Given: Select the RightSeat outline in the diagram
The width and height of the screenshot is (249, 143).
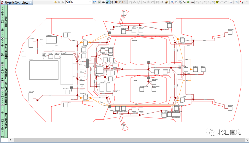Looking at the screenshot, I should (143, 51).
